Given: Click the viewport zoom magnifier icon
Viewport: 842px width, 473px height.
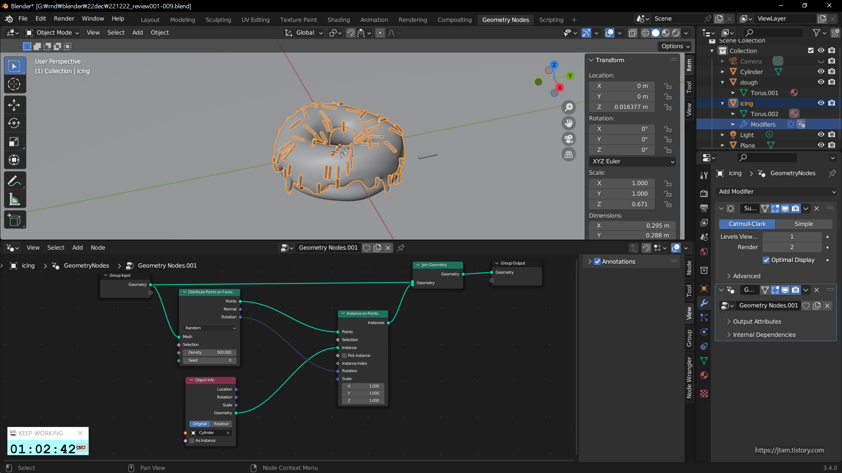Looking at the screenshot, I should 569,107.
